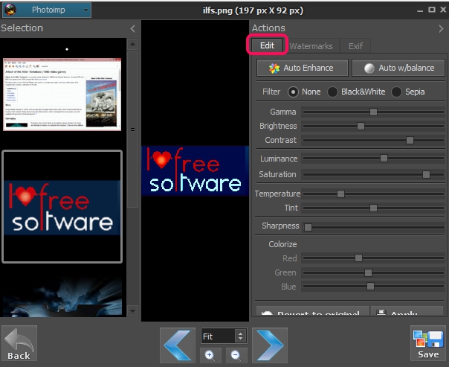
Task: Click the Save floppy disk icon
Action: [x=428, y=343]
